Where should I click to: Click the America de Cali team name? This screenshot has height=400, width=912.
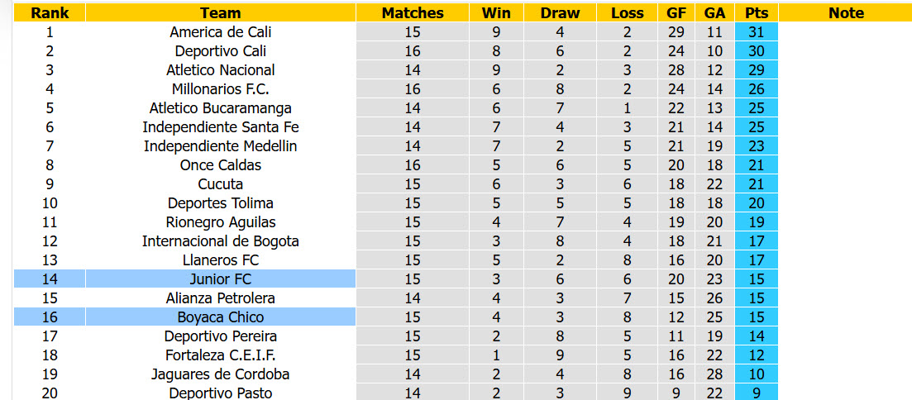tap(221, 32)
